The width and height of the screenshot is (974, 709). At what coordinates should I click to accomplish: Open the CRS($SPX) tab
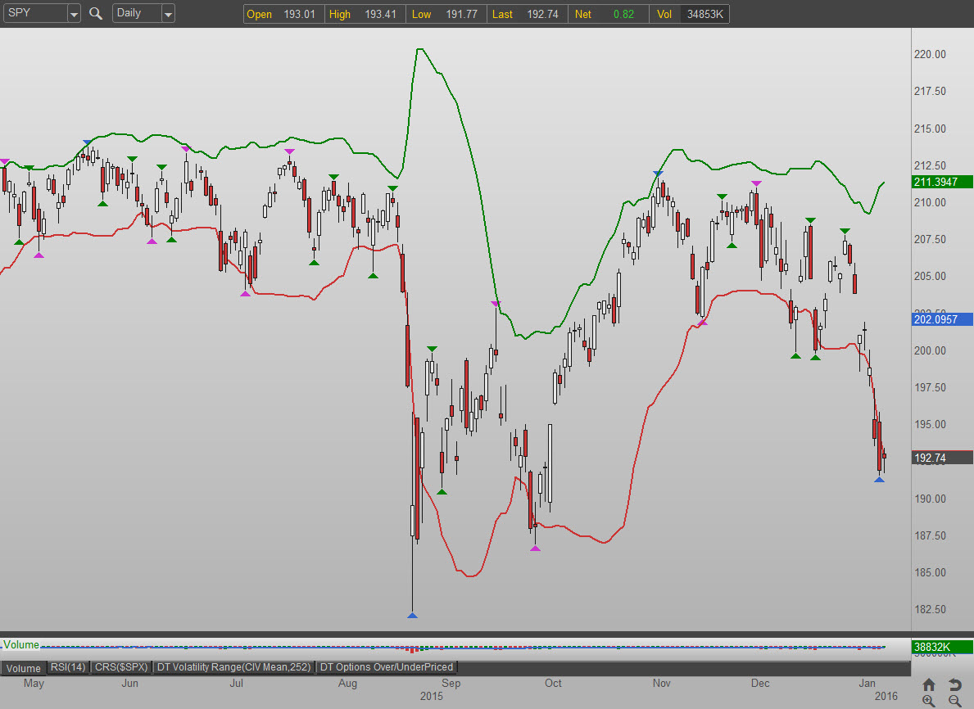point(121,666)
